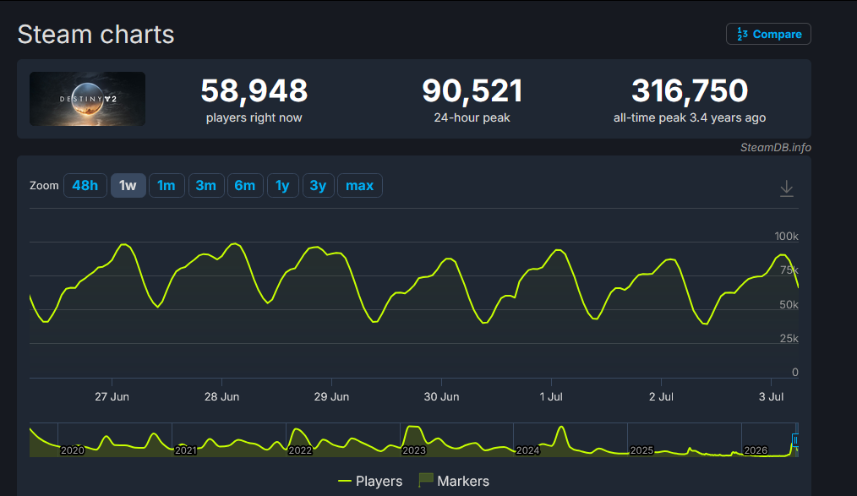The height and width of the screenshot is (496, 857).
Task: Switch zoom to 3m
Action: click(206, 186)
